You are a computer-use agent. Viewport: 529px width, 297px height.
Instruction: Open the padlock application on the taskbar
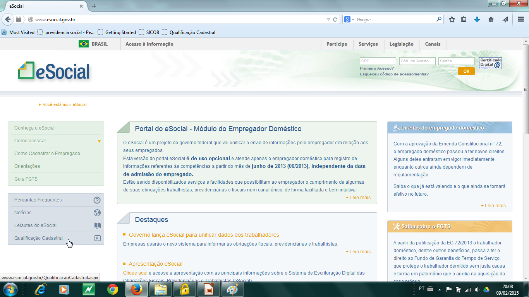(184, 289)
